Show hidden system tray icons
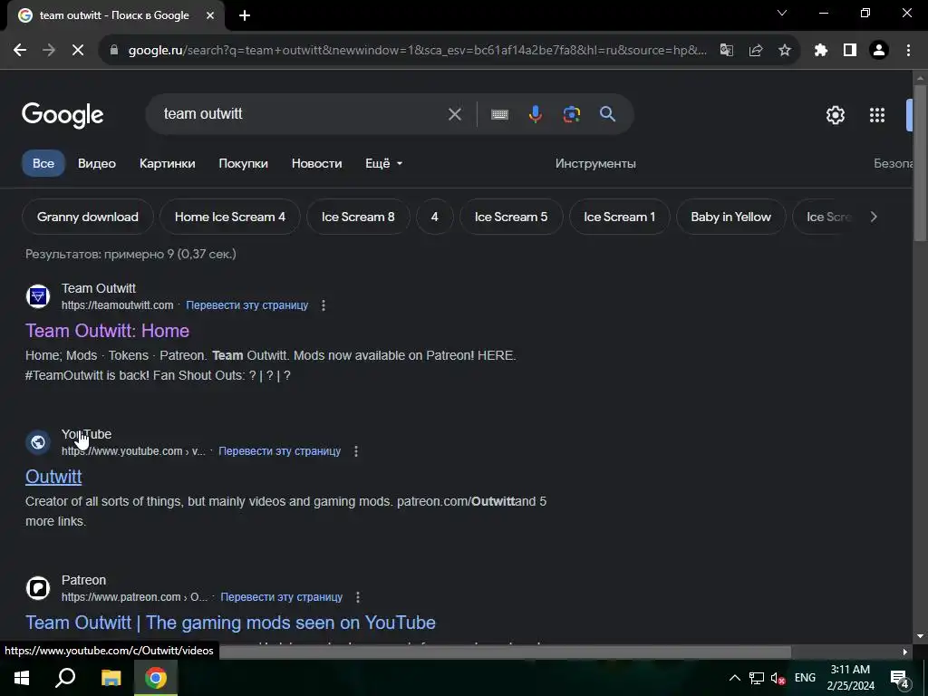The image size is (928, 696). (x=734, y=678)
